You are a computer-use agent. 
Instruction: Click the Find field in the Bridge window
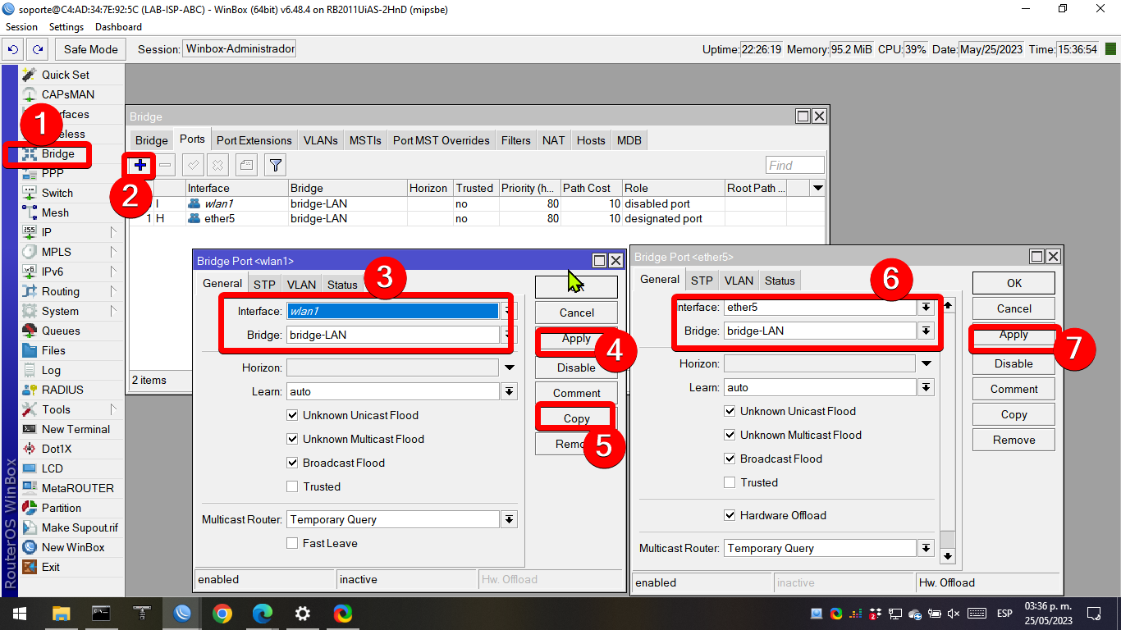[x=794, y=164]
